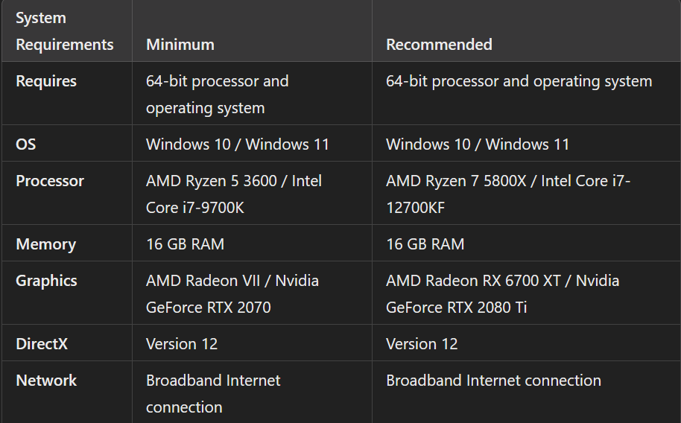Select the OS row label

tap(25, 144)
